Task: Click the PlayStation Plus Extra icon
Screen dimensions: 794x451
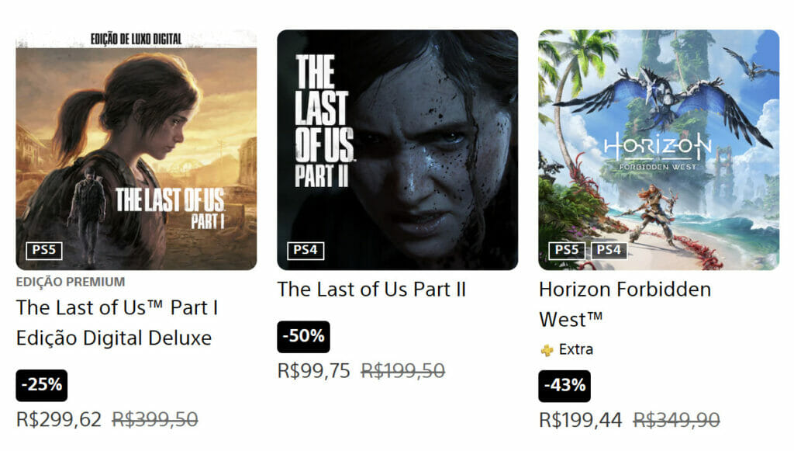Action: [547, 350]
